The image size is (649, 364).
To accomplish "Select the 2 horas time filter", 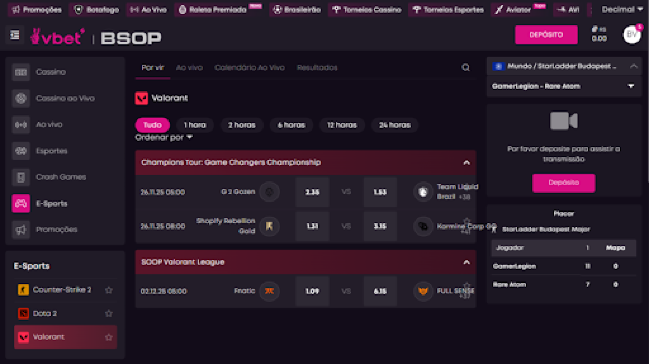I will click(242, 125).
